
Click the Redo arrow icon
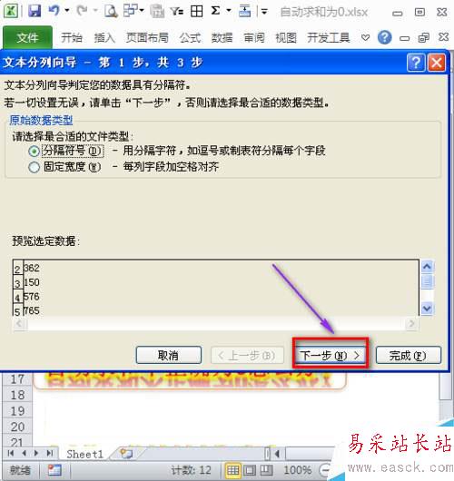point(82,11)
